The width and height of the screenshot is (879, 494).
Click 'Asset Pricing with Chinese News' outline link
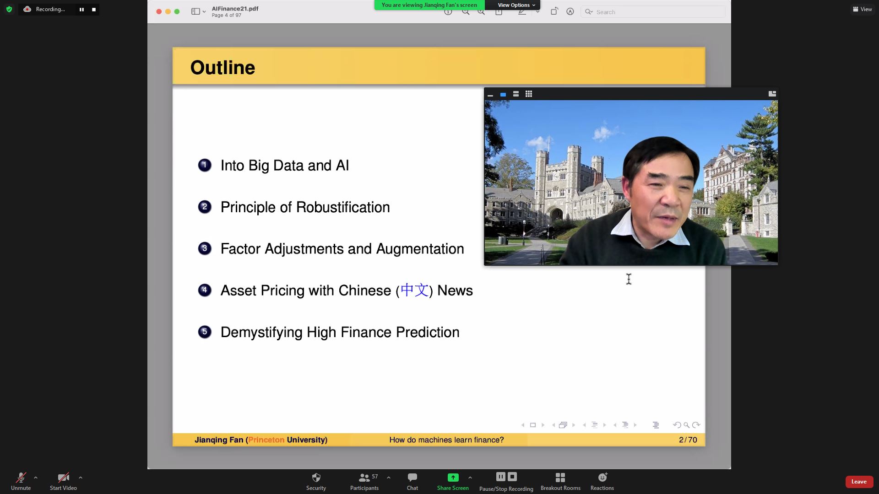pyautogui.click(x=347, y=290)
